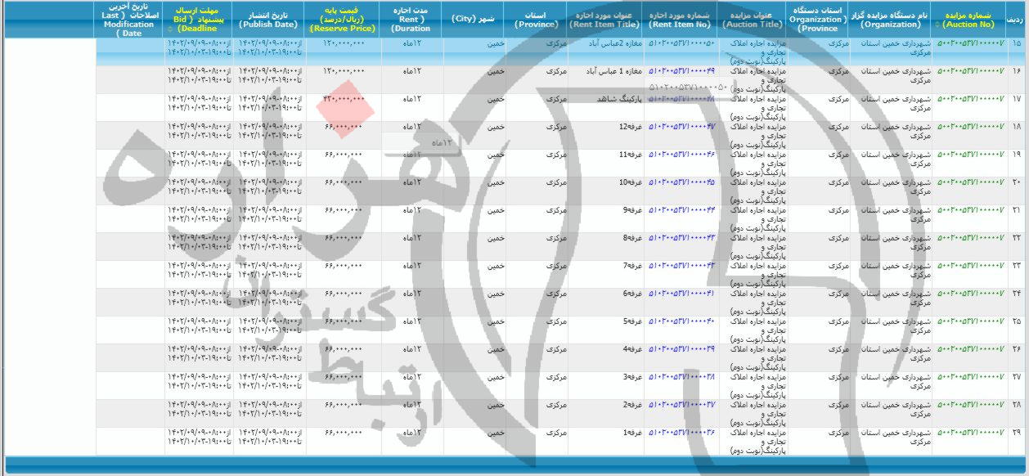Screen dimensions: 1029x476
Task: Sort by the Reserve Price column header
Action: tap(341, 19)
